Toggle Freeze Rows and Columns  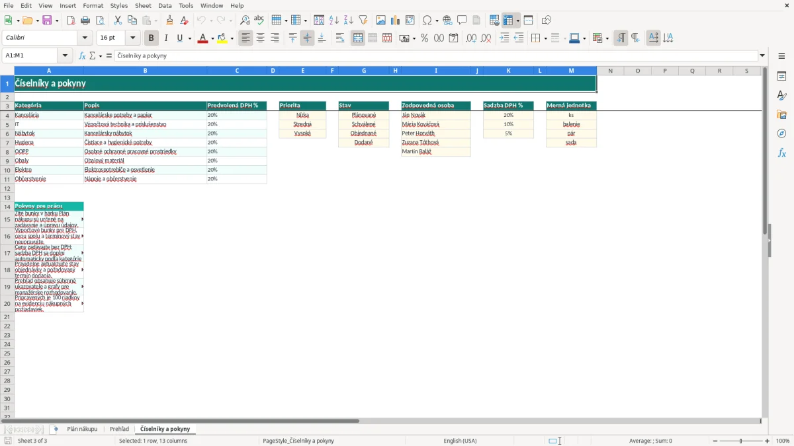pos(509,20)
